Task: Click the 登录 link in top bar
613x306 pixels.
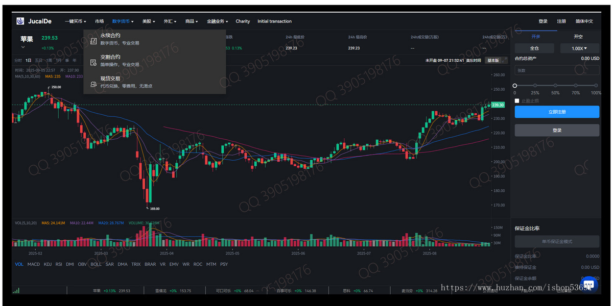Action: [543, 21]
